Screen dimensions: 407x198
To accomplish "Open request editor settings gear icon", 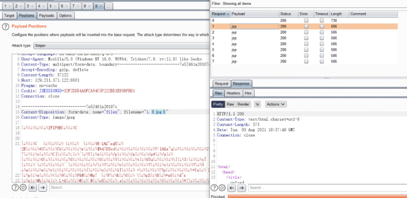I will [23, 187].
